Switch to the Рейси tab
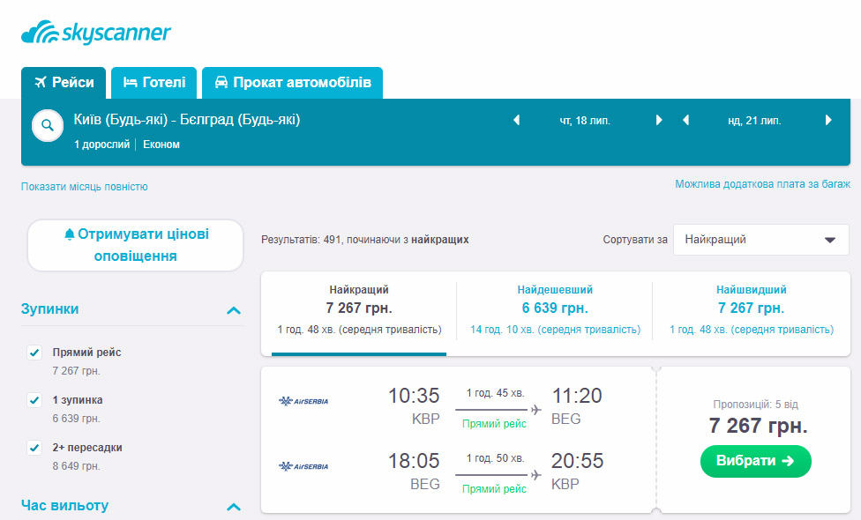The height and width of the screenshot is (520, 861). pos(64,83)
